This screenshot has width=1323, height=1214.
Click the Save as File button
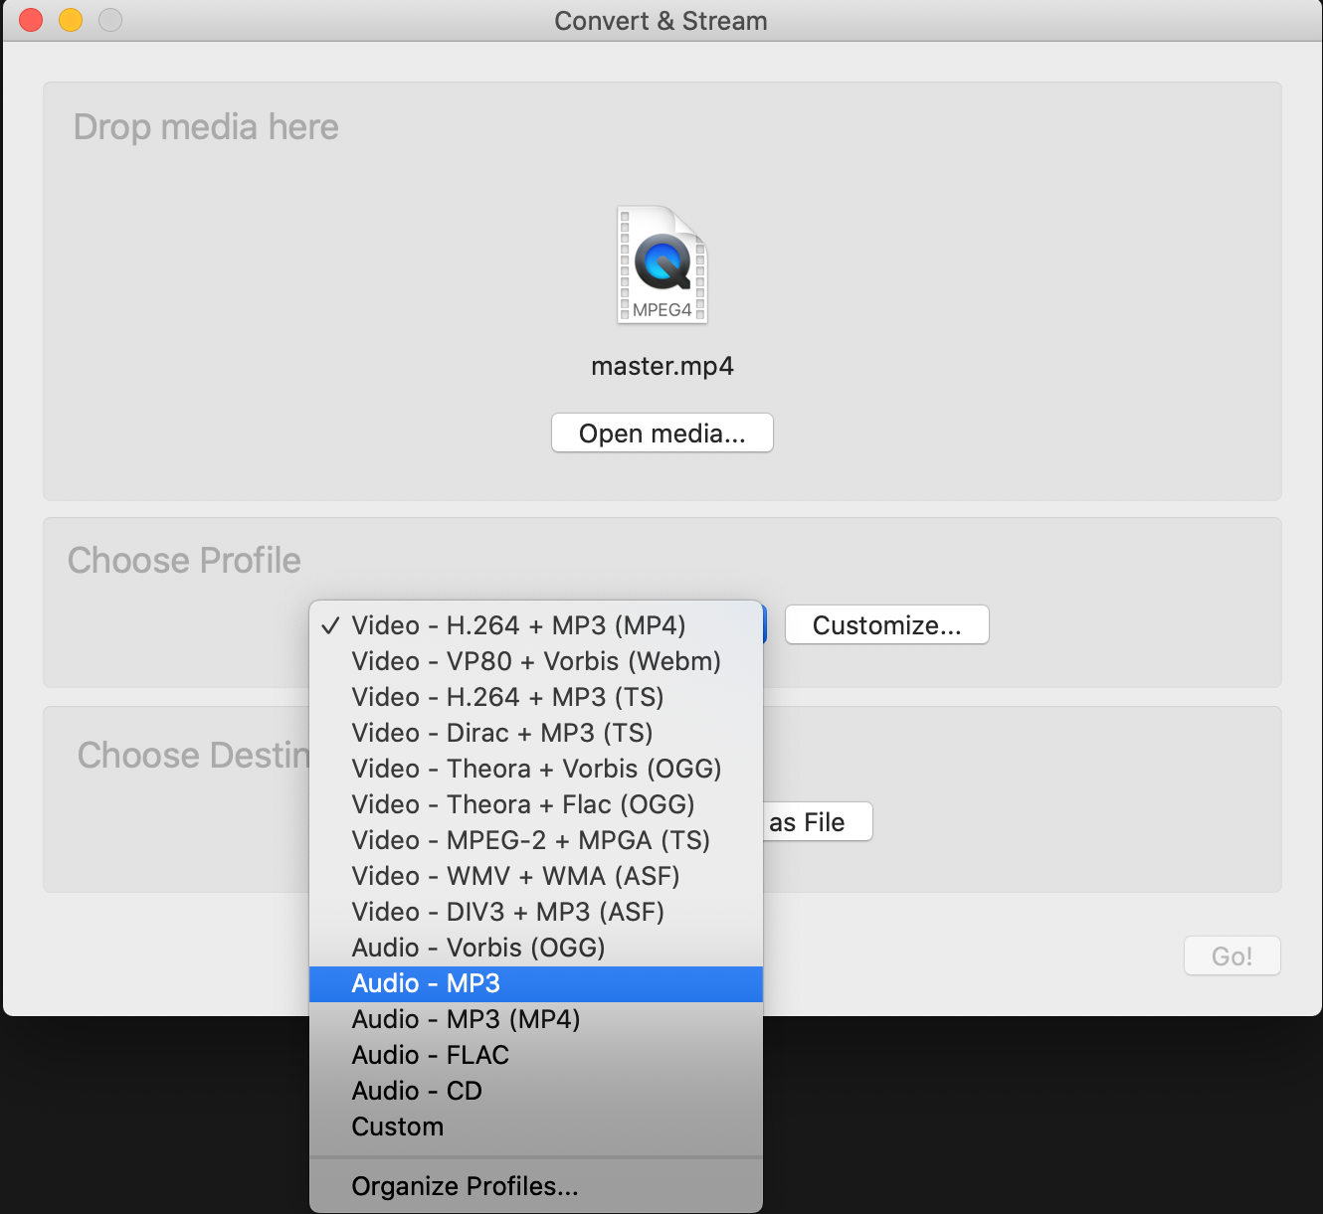tap(818, 822)
